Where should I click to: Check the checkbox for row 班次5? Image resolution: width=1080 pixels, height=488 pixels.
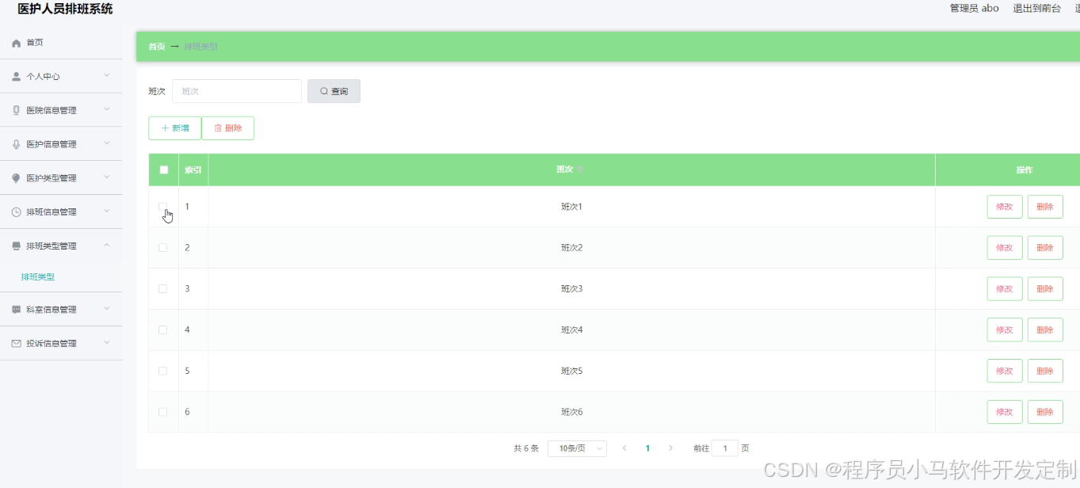(x=163, y=372)
